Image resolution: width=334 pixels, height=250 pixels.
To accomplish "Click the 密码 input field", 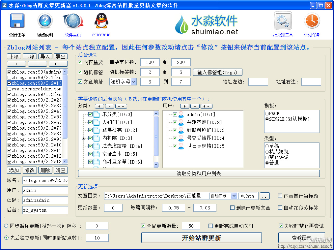I will [x=45, y=200].
